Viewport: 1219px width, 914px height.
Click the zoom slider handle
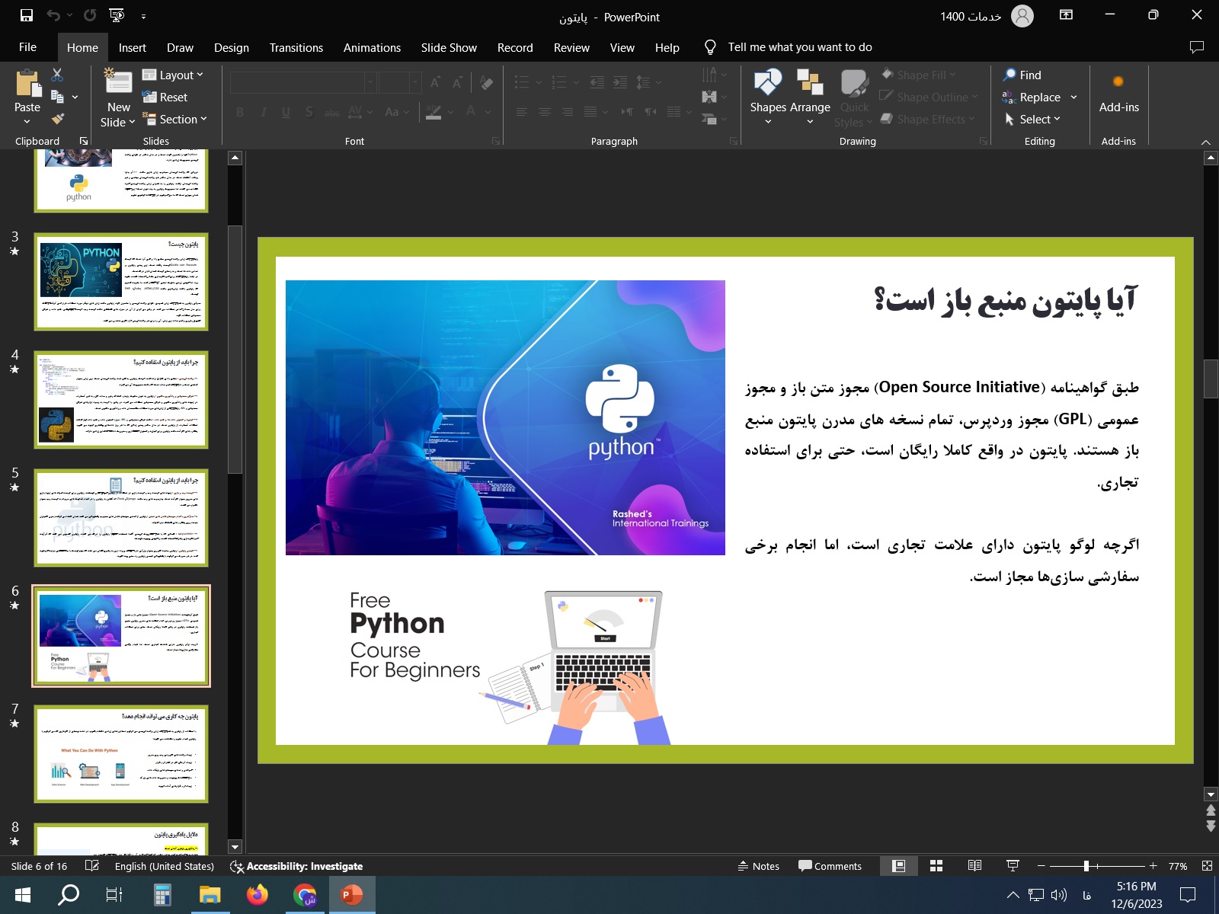point(1086,866)
